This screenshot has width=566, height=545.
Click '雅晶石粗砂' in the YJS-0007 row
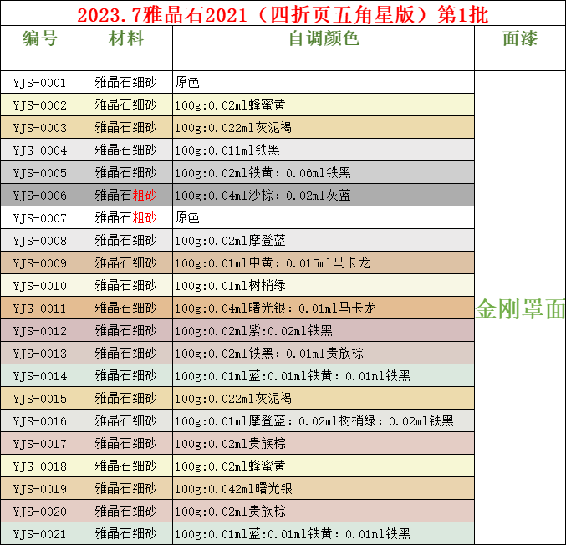(126, 217)
